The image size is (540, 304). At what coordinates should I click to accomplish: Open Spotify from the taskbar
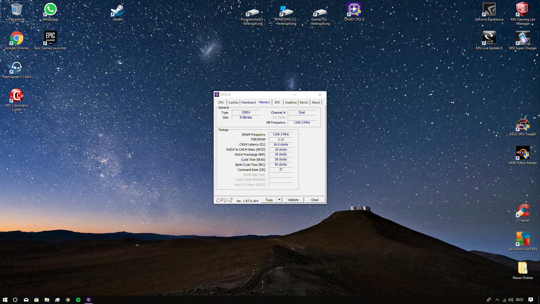coord(78,300)
